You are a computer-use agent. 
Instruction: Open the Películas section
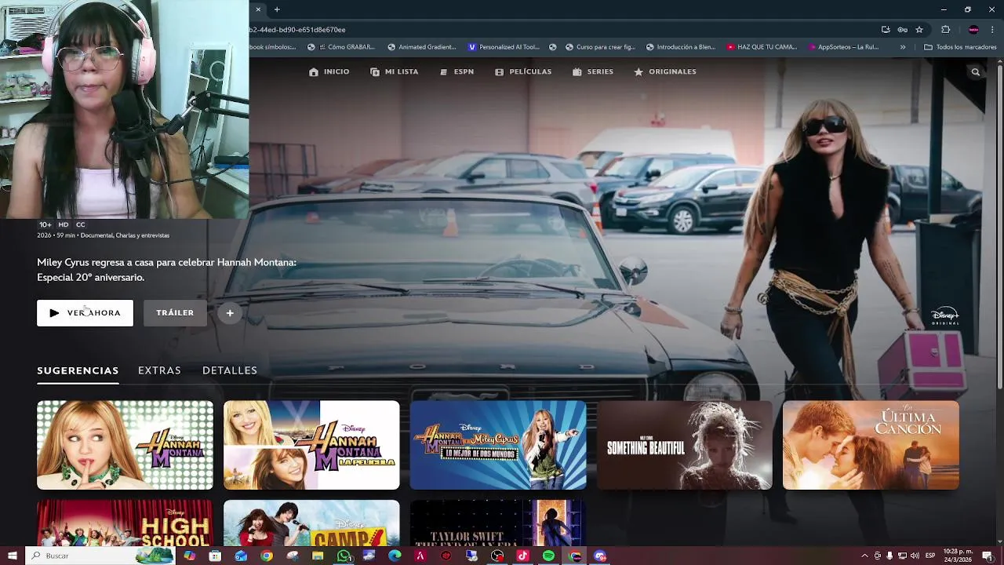coord(523,71)
